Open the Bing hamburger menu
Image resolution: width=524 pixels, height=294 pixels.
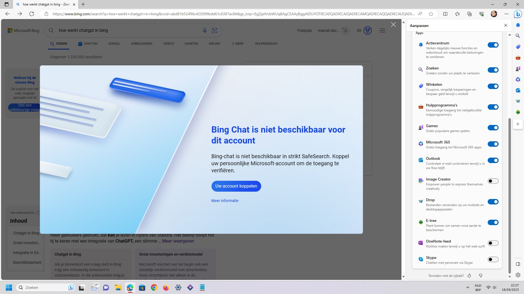tap(382, 30)
